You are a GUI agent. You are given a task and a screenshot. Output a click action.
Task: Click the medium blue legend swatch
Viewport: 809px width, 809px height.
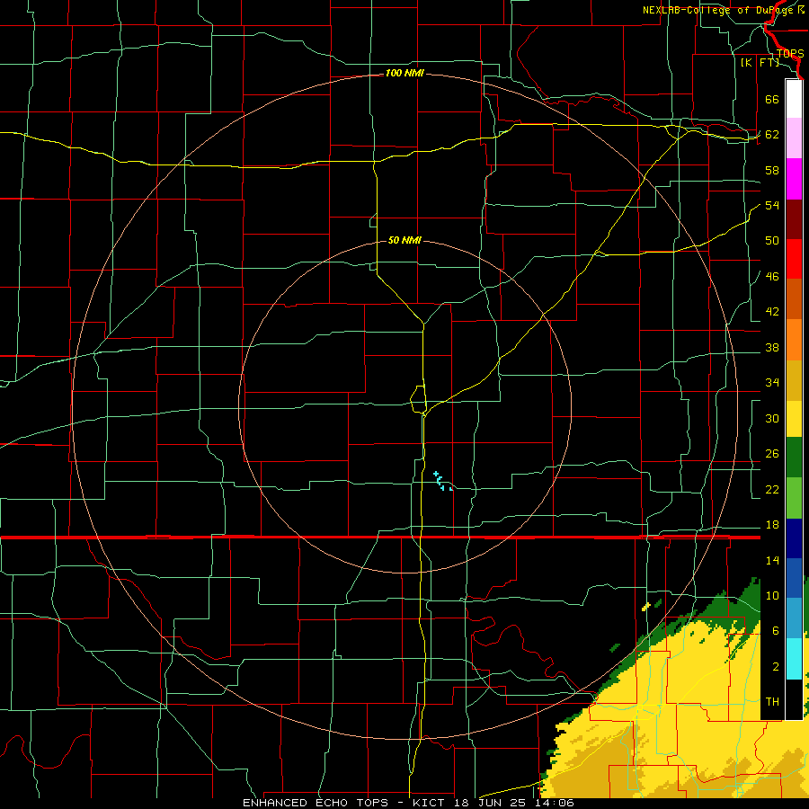[794, 578]
